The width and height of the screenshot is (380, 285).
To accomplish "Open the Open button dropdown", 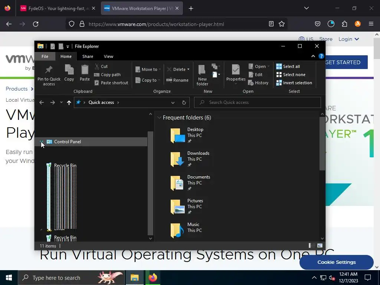I will click(x=269, y=66).
